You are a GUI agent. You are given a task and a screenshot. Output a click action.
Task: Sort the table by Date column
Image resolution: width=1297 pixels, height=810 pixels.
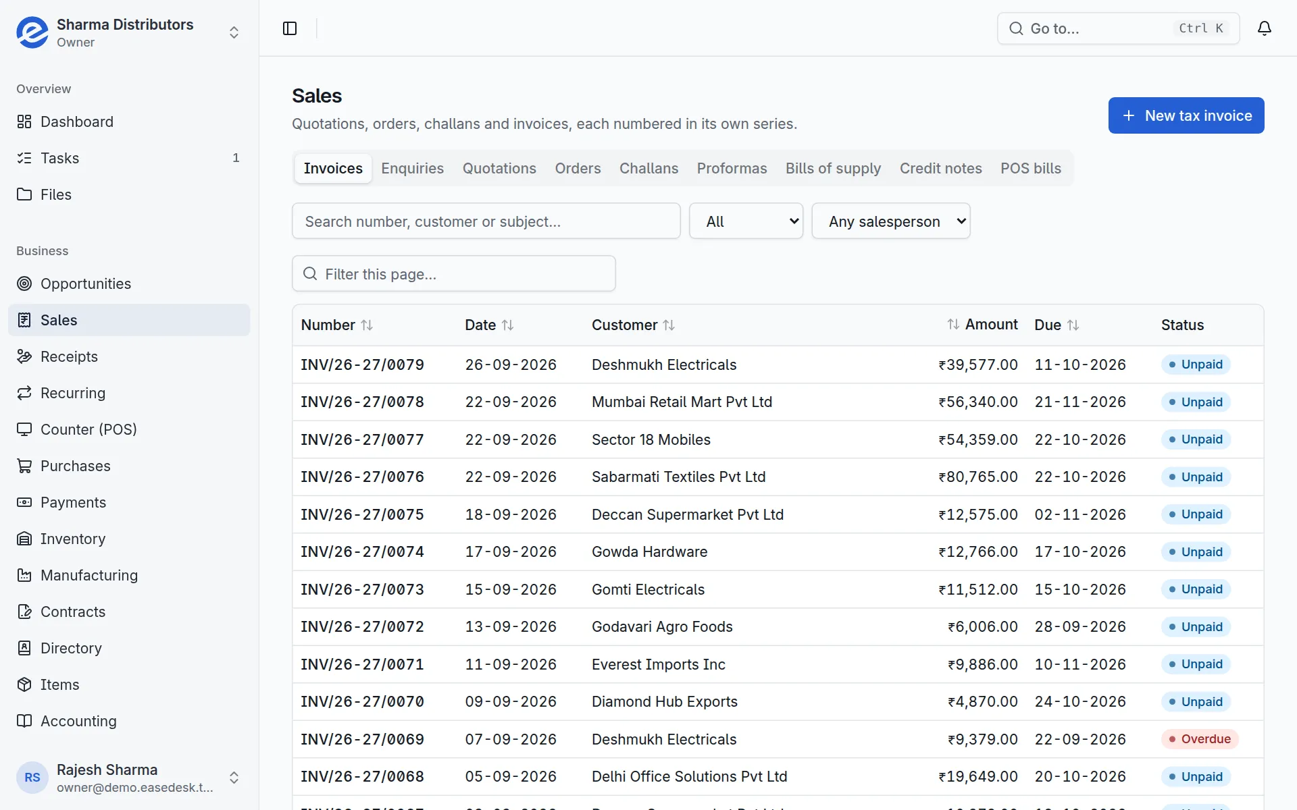[489, 325]
